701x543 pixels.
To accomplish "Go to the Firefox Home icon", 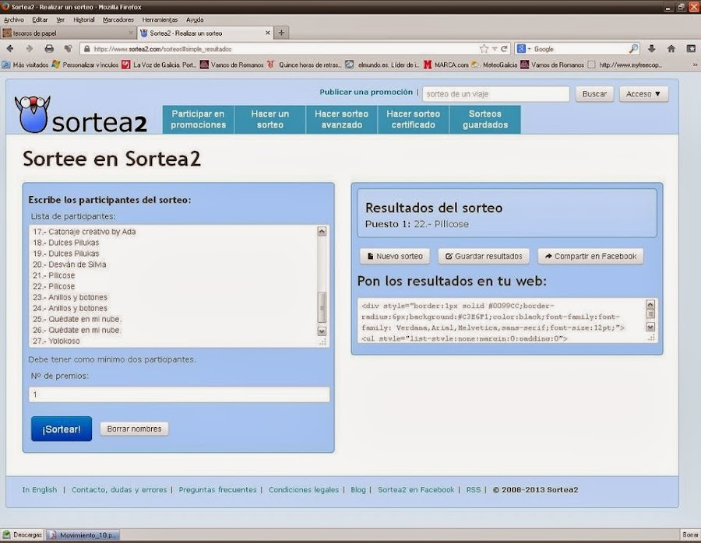I will point(671,49).
